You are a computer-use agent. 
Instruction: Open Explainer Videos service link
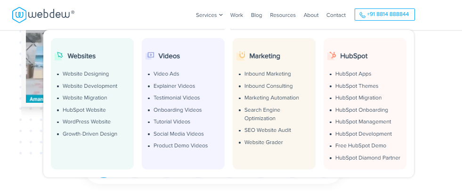coord(174,86)
